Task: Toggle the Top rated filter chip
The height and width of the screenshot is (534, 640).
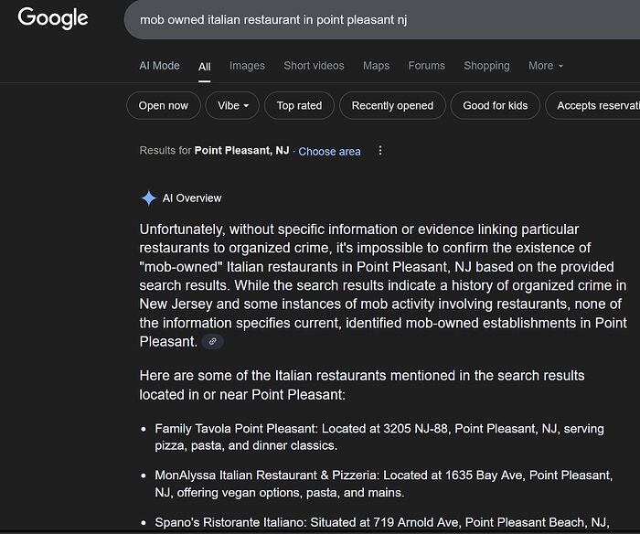Action: pyautogui.click(x=299, y=106)
